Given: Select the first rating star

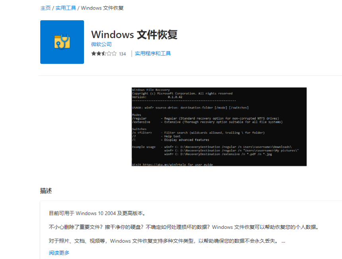Looking at the screenshot, I should point(94,53).
